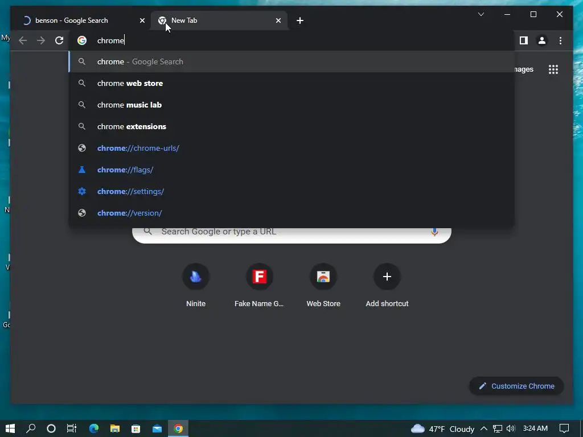Click the address bar text 'chrome'
Screen dimensions: 583x437
pos(110,40)
